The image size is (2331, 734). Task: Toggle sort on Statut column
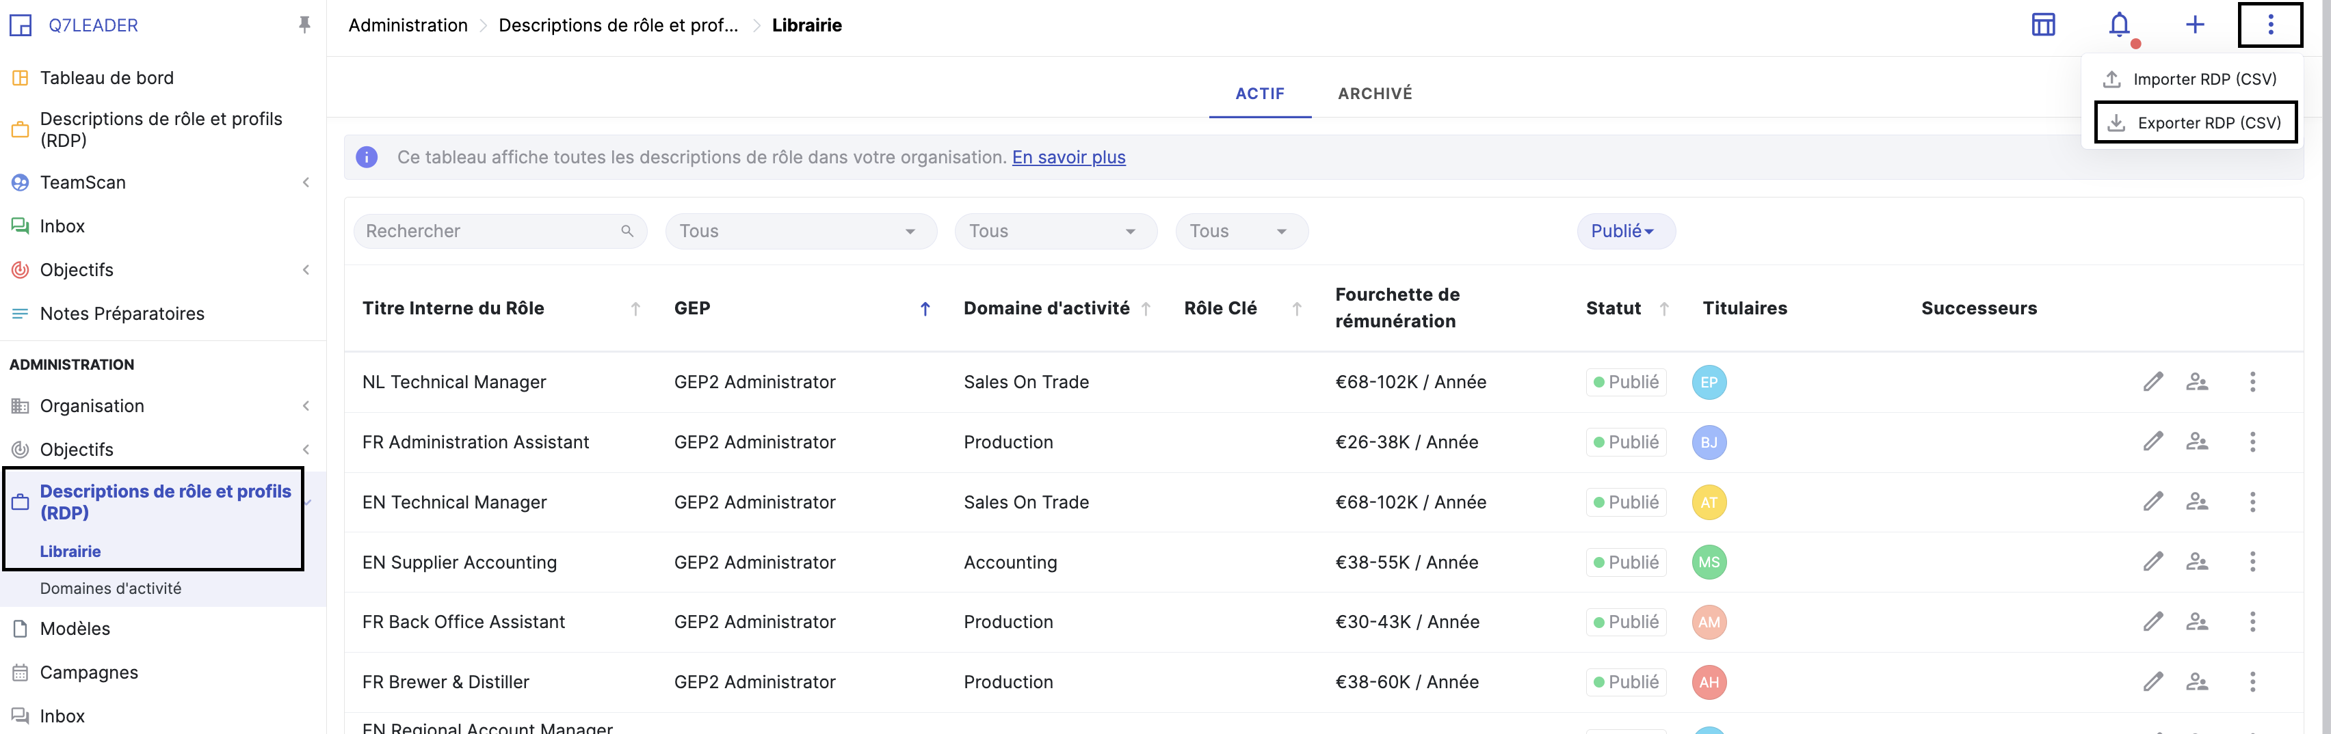(1663, 309)
